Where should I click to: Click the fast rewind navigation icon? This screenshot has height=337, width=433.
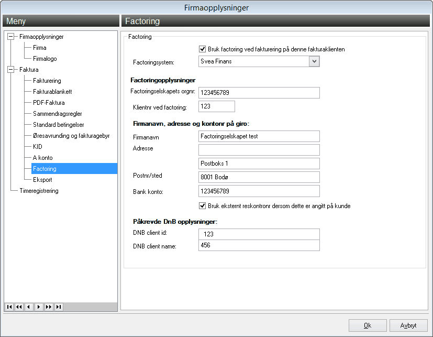click(x=19, y=307)
